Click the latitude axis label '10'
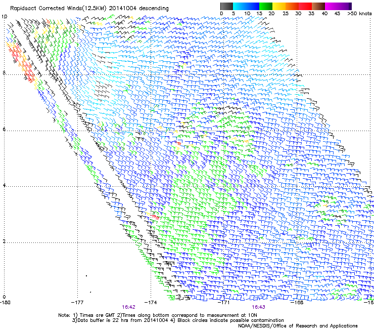 (4, 17)
